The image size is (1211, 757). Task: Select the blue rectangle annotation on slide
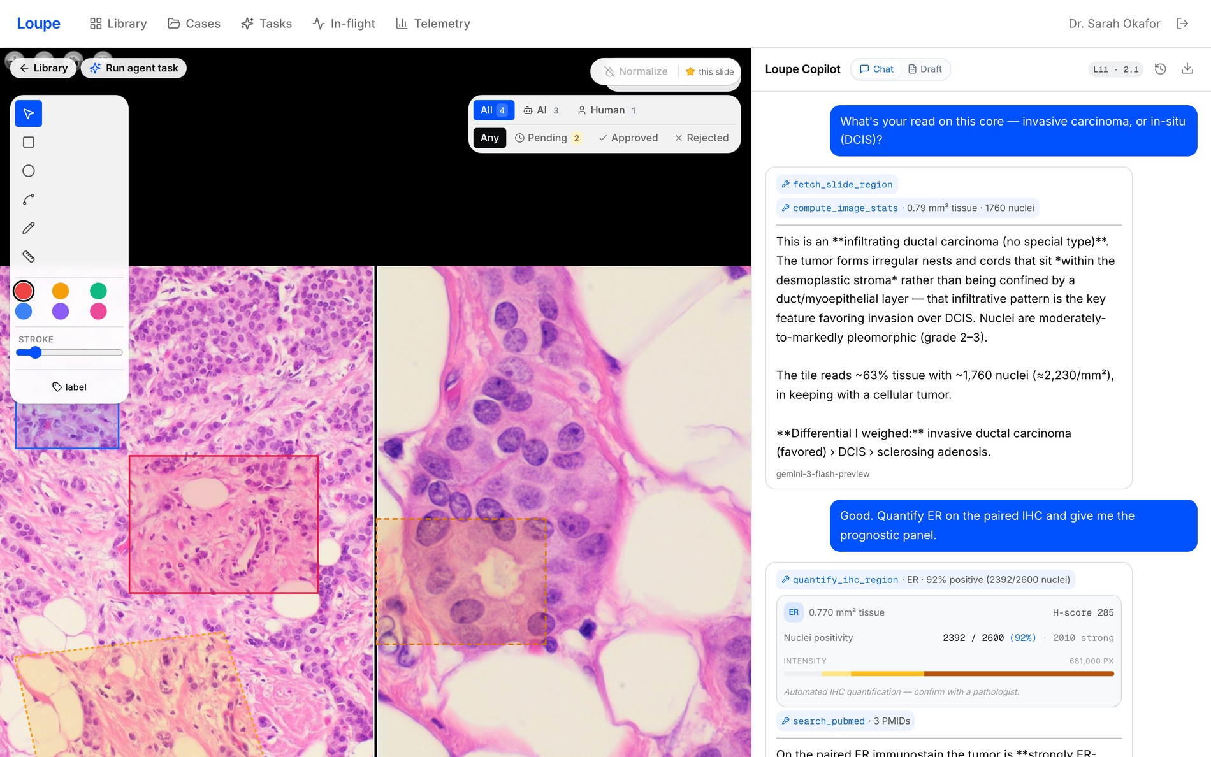coord(68,426)
